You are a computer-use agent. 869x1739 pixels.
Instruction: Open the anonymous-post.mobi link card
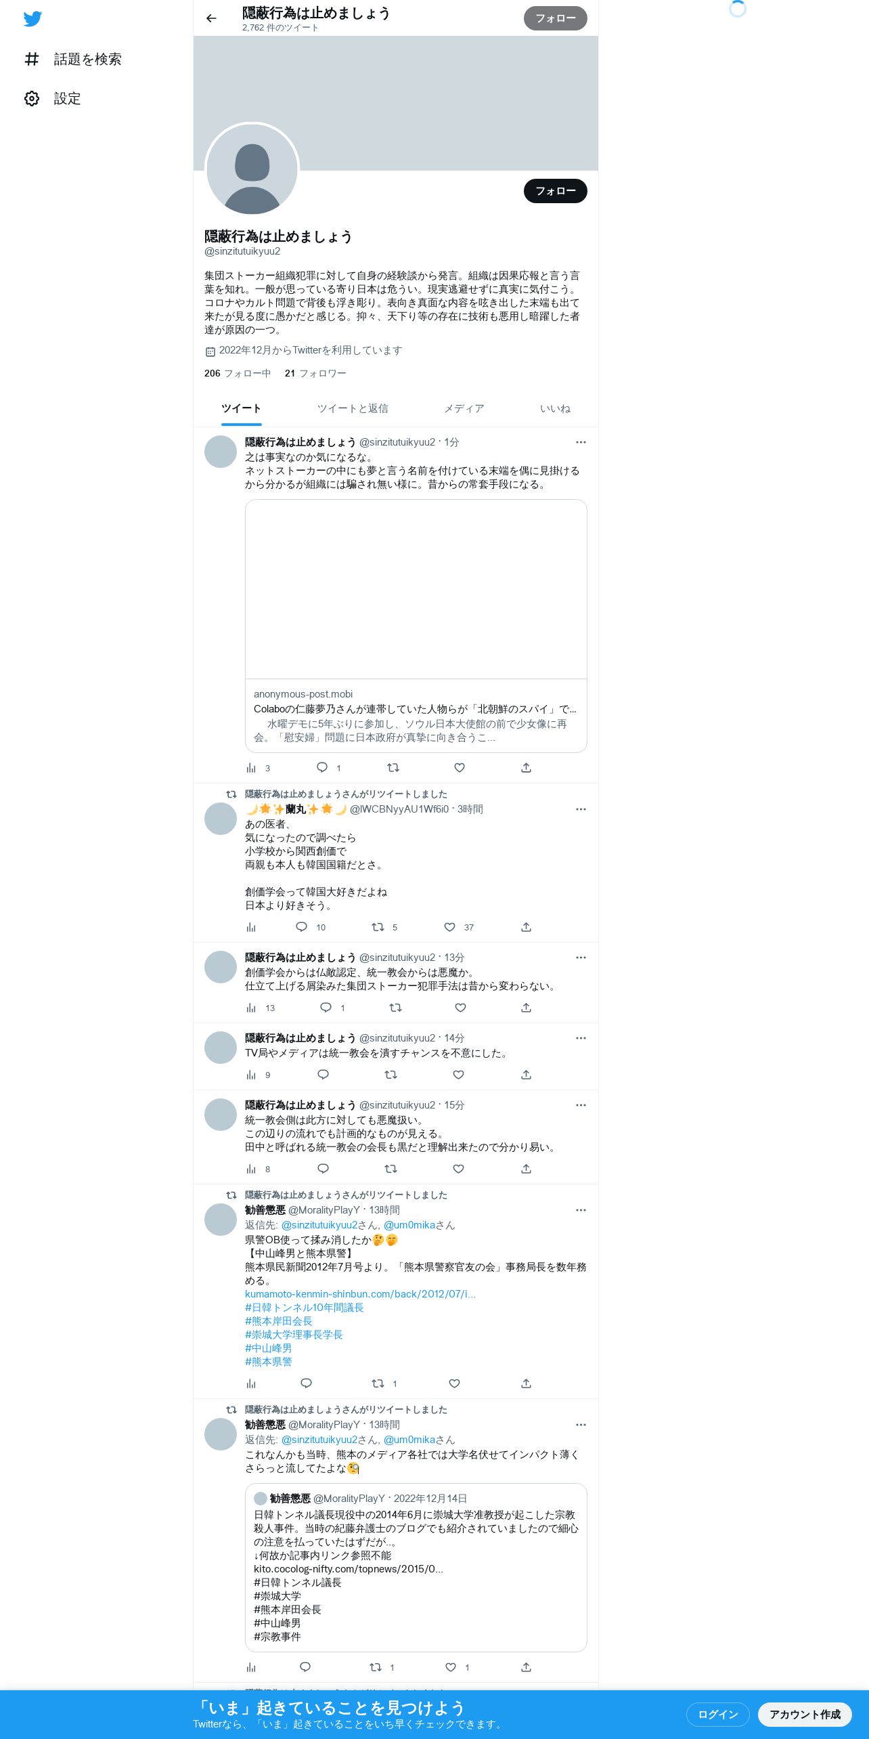point(416,626)
